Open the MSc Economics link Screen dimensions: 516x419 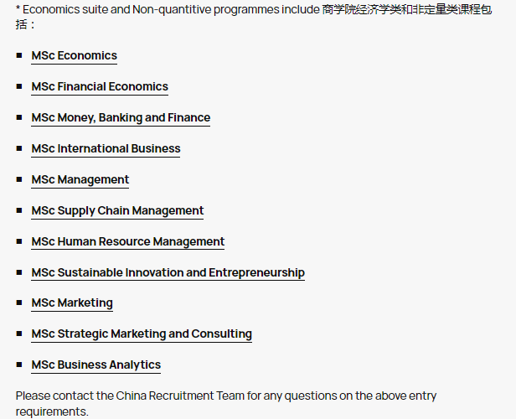point(74,56)
